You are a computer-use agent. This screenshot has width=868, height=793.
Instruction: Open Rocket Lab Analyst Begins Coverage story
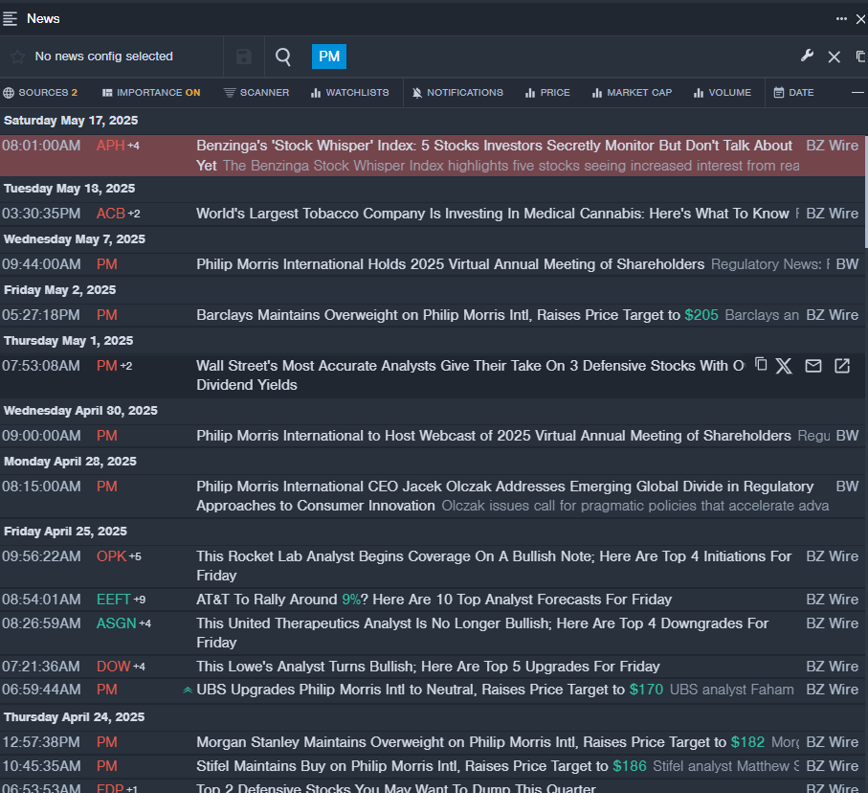coord(494,566)
